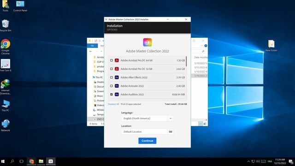Open the Language dropdown arrow
295x166 pixels.
171,119
